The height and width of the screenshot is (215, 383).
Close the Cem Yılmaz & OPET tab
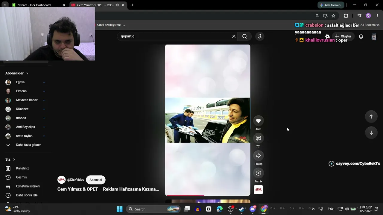coord(123,5)
